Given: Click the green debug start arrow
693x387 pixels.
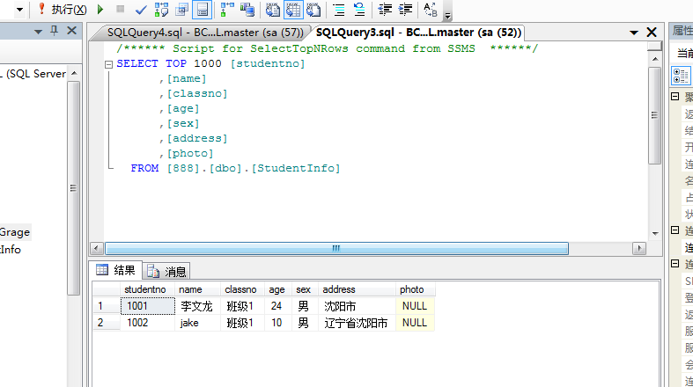Looking at the screenshot, I should coord(100,10).
